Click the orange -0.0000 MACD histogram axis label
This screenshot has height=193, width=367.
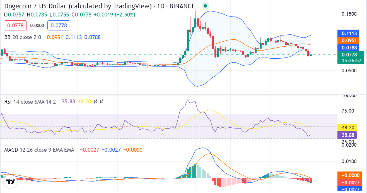click(x=350, y=175)
